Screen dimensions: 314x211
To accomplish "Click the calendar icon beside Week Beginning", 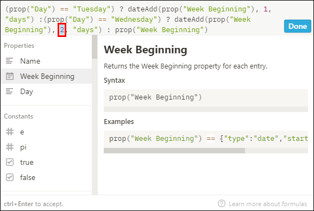I will point(10,76).
